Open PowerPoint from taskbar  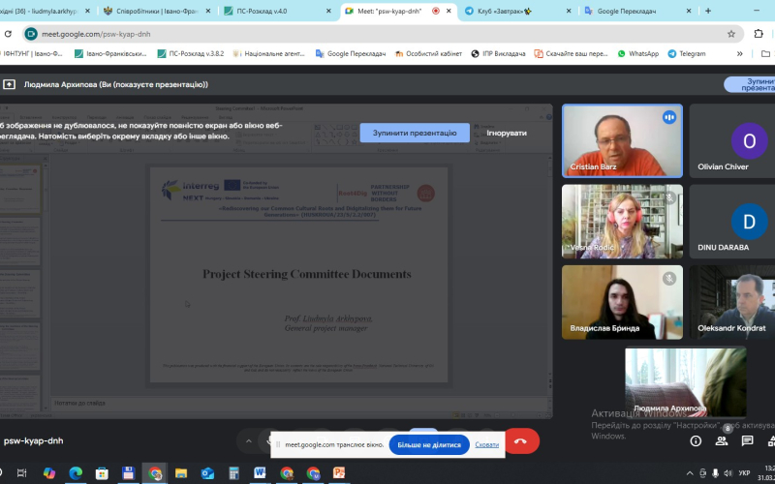click(339, 473)
